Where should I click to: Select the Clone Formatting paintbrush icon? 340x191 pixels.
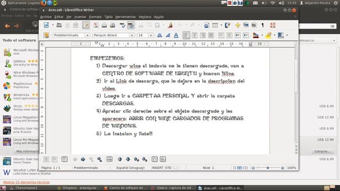[x=170, y=25]
